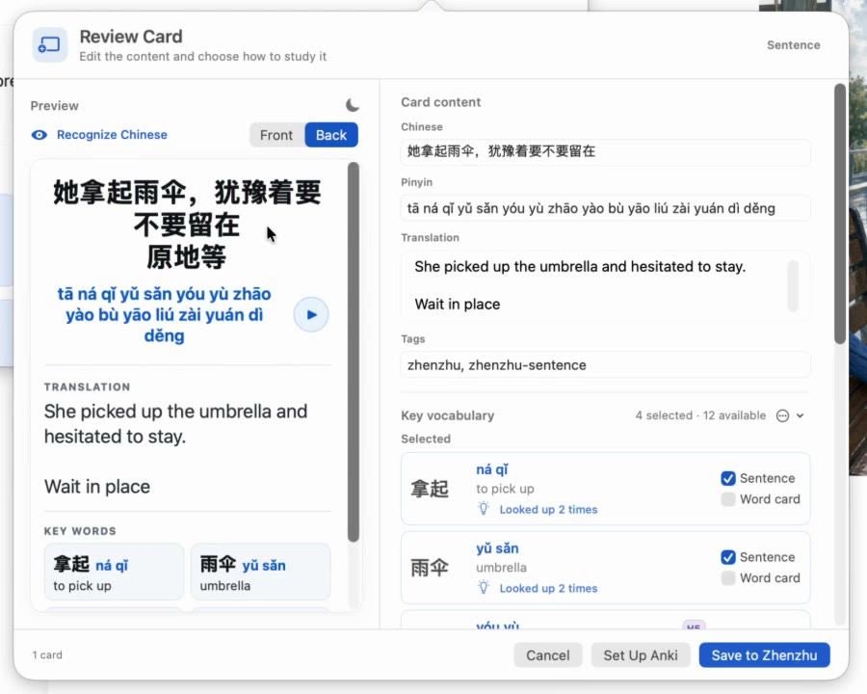Edit the Chinese sentence field

click(x=606, y=151)
